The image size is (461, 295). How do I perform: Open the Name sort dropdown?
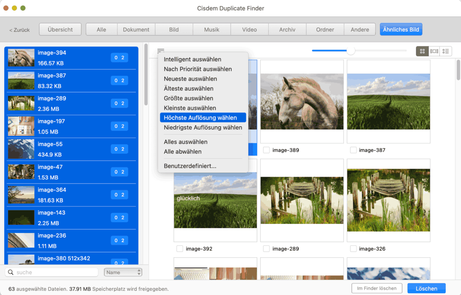pyautogui.click(x=123, y=272)
